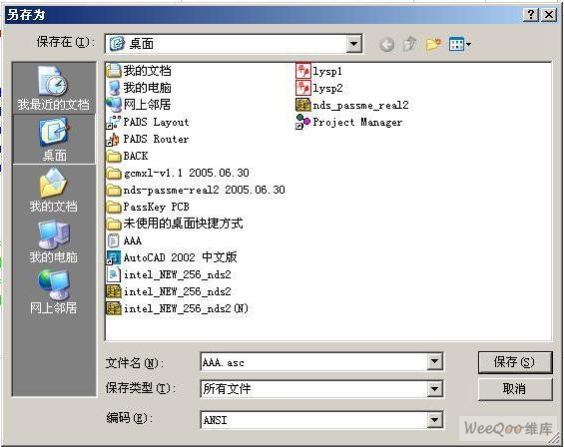Select 我最近的文档 in the places bar
This screenshot has height=447, width=564.
pyautogui.click(x=54, y=89)
